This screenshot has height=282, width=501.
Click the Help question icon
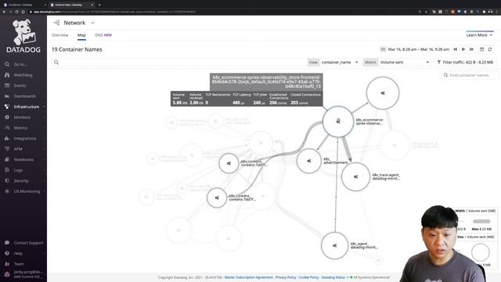(x=7, y=253)
